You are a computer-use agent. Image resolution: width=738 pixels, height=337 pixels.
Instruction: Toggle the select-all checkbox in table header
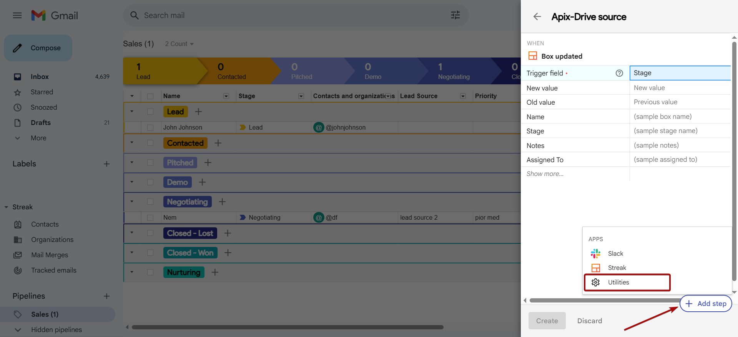click(150, 96)
